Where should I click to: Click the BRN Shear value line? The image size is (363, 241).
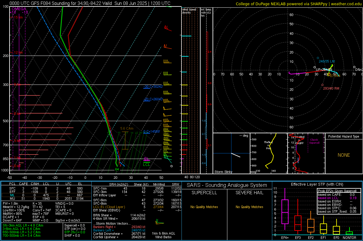click(119, 215)
